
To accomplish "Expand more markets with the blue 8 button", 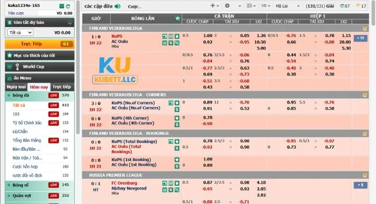I will point(360,185).
